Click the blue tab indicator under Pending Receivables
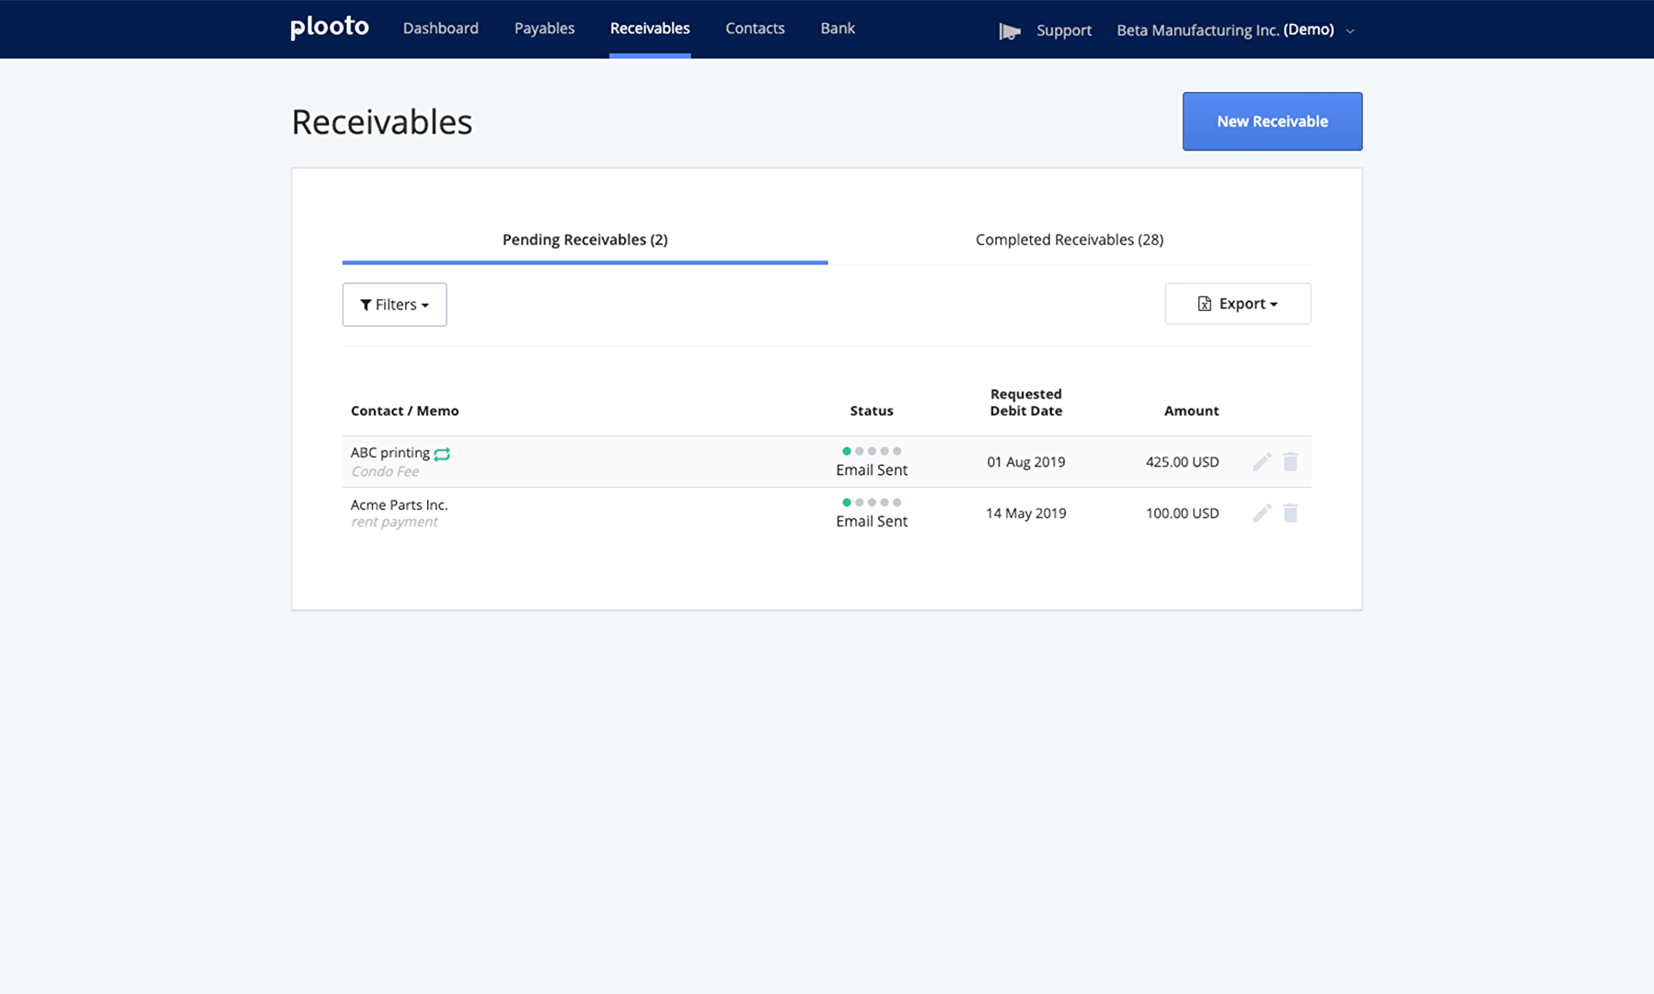 [x=584, y=264]
